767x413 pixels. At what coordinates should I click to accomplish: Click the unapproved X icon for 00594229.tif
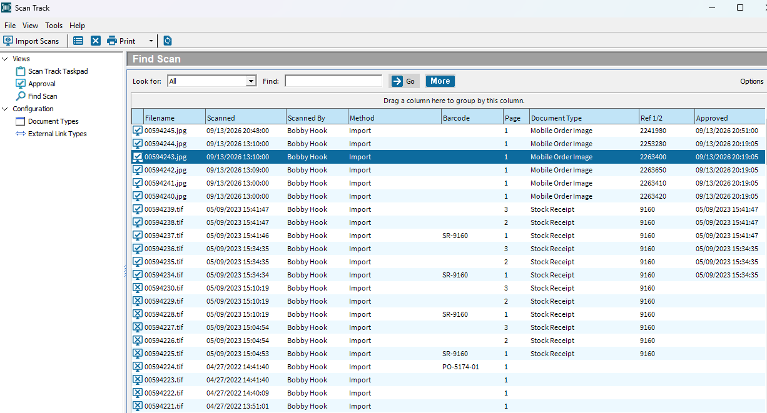138,301
